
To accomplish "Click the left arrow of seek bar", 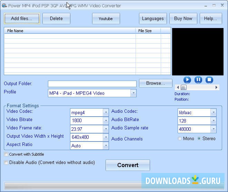I will pyautogui.click(x=177, y=88).
